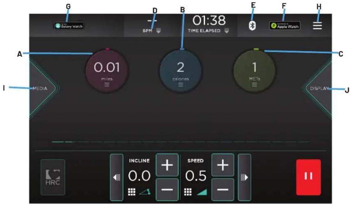Image resolution: width=351 pixels, height=204 pixels.
Task: Expand the BPM dropdown arrow
Action: pos(159,31)
